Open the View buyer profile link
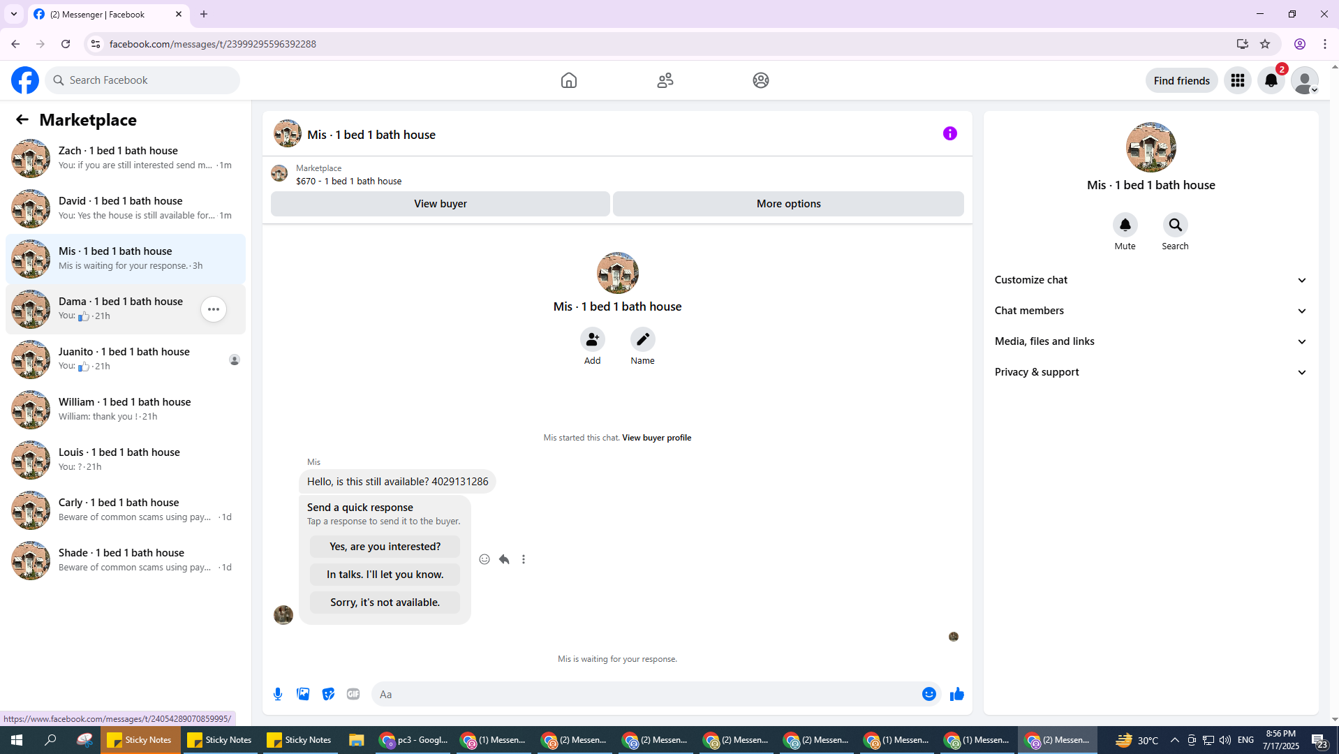This screenshot has width=1339, height=754. pos(657,438)
